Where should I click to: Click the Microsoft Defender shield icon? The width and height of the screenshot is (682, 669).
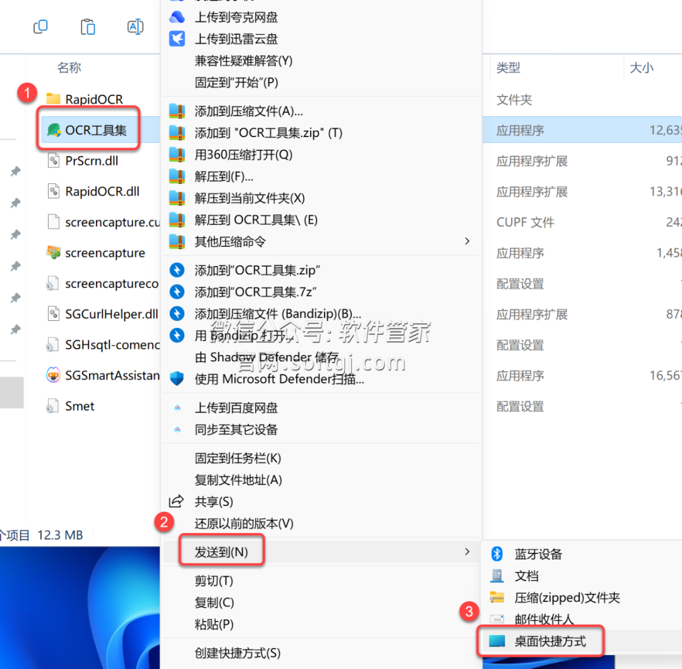click(x=177, y=378)
